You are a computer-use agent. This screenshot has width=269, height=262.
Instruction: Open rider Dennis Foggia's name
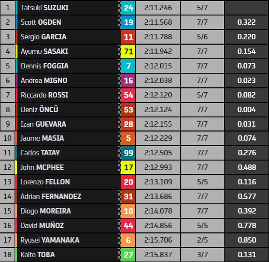click(45, 66)
